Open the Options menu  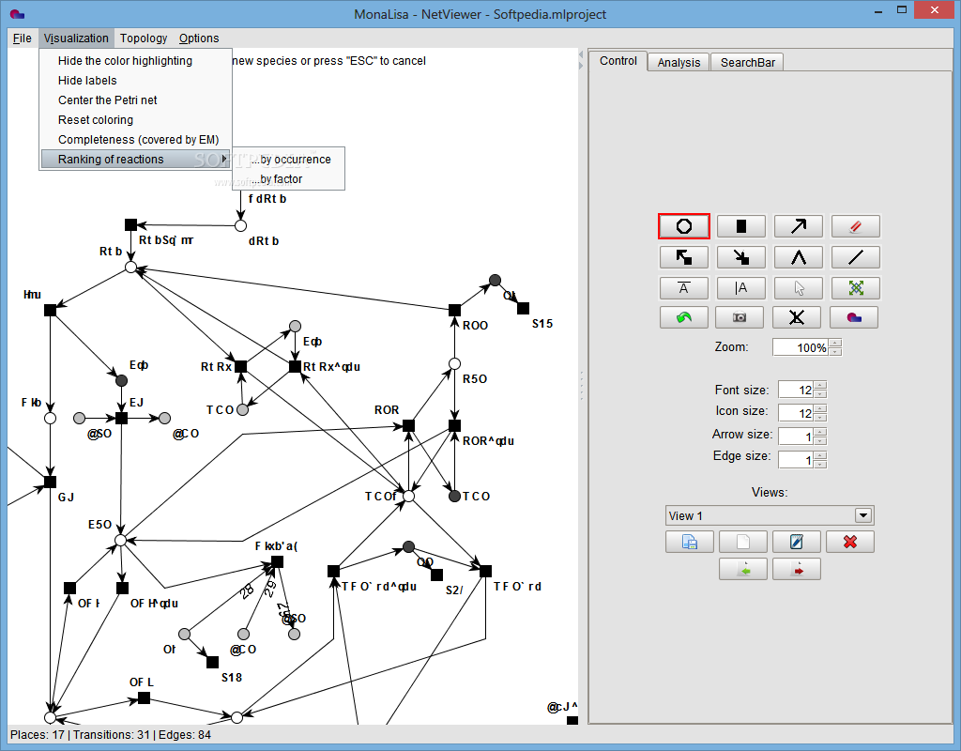(x=199, y=38)
